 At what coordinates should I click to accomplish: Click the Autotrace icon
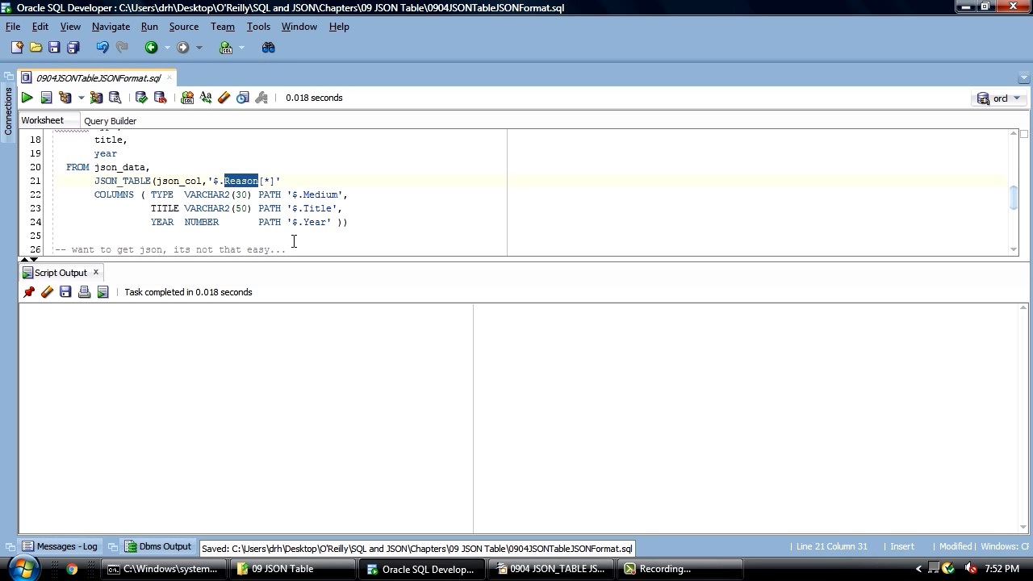[96, 98]
